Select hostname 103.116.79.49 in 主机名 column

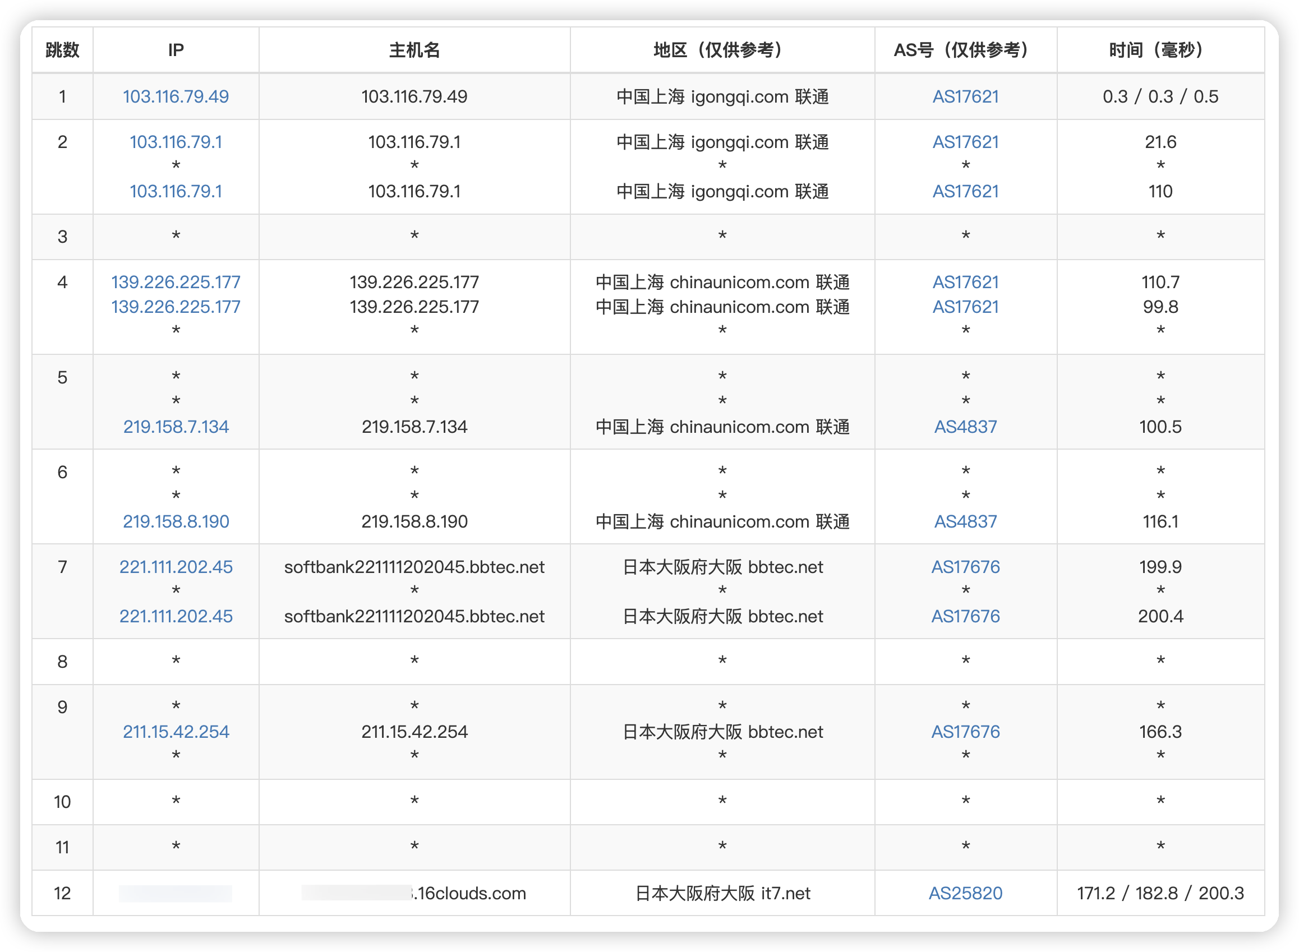pyautogui.click(x=414, y=96)
